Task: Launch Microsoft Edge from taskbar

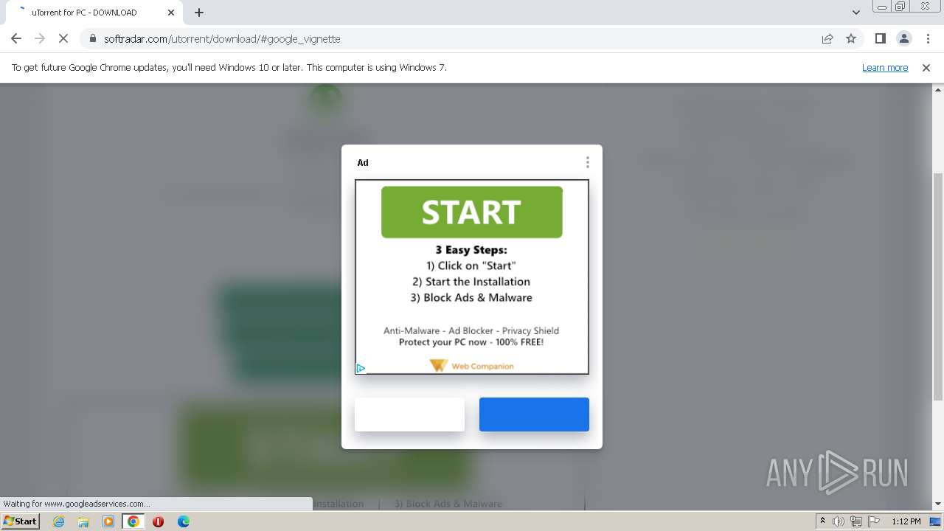Action: click(183, 521)
